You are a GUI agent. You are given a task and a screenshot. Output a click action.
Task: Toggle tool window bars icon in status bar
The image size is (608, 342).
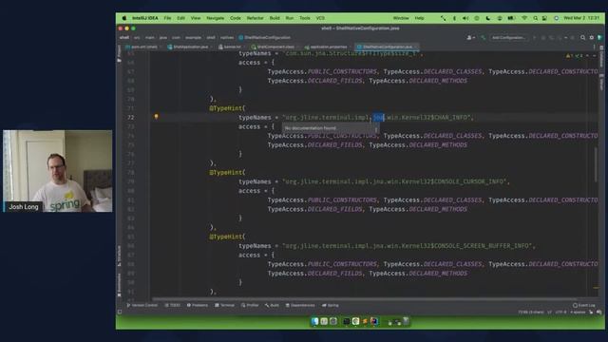coord(120,312)
